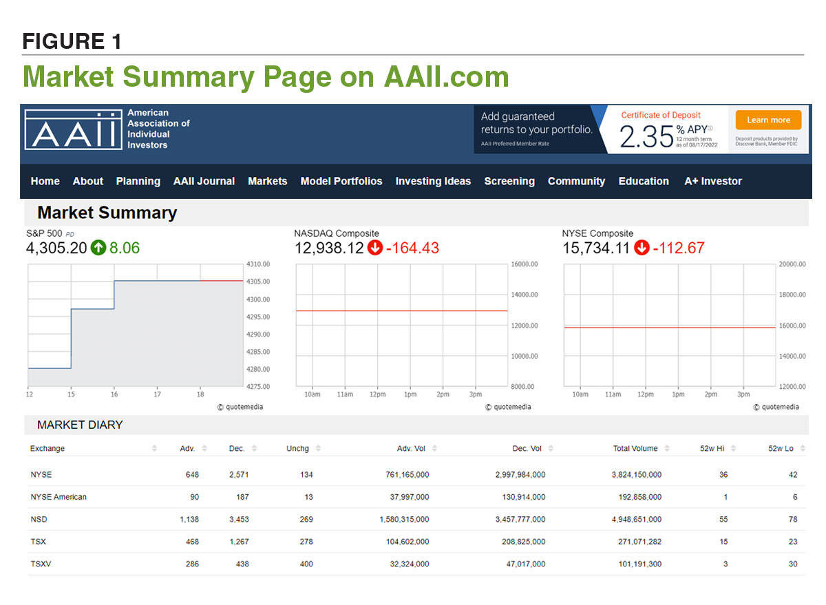Open the Markets navigation dropdown
Image resolution: width=826 pixels, height=605 pixels.
(x=268, y=181)
